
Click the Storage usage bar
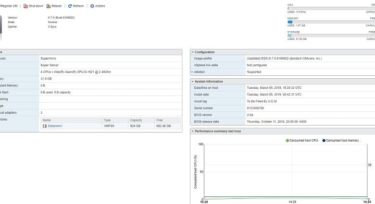tap(331, 36)
